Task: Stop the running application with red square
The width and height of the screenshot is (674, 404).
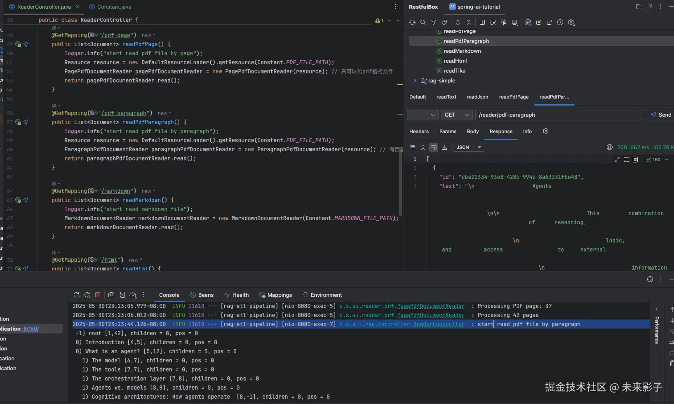Action: pos(98,295)
